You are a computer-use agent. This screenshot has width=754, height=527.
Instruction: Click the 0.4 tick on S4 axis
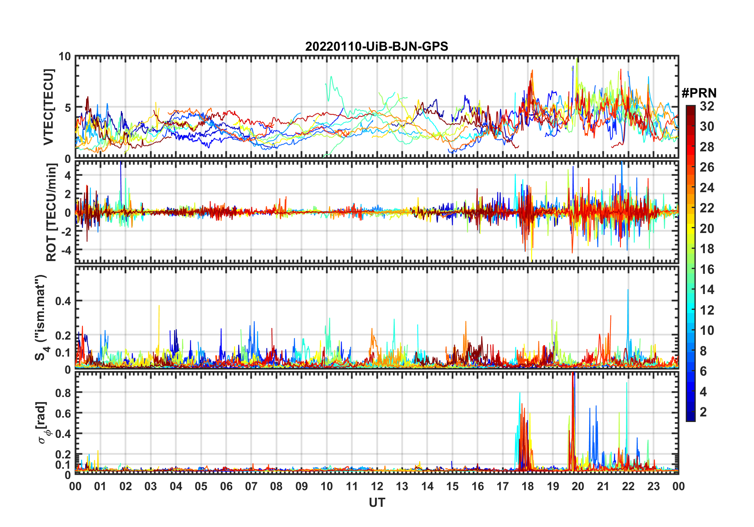pyautogui.click(x=63, y=301)
